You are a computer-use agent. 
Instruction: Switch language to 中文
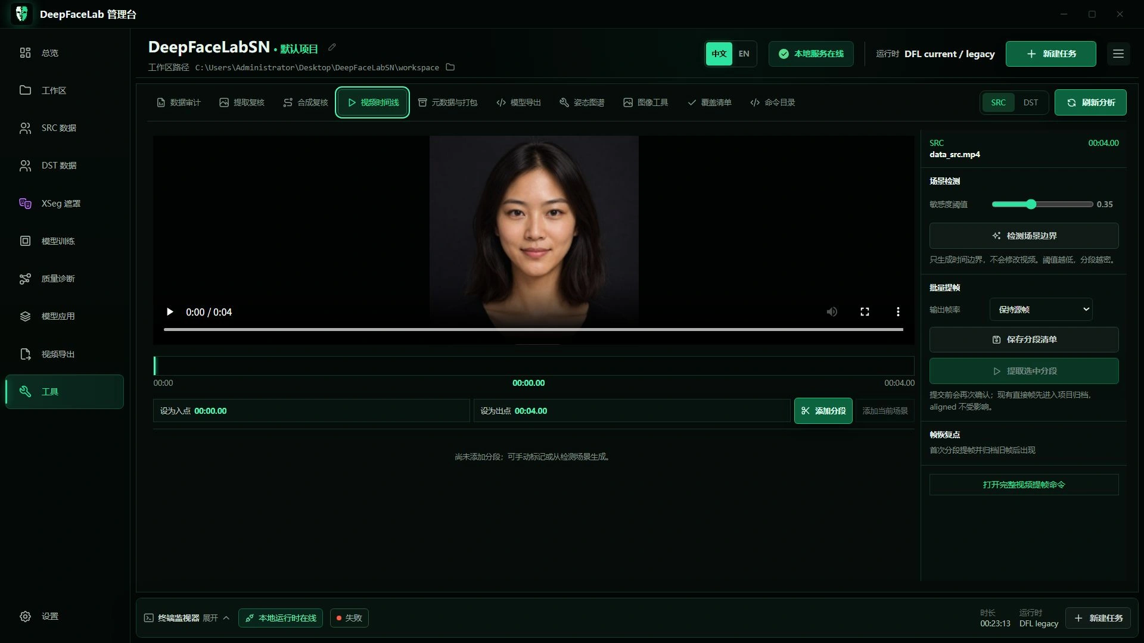[719, 54]
